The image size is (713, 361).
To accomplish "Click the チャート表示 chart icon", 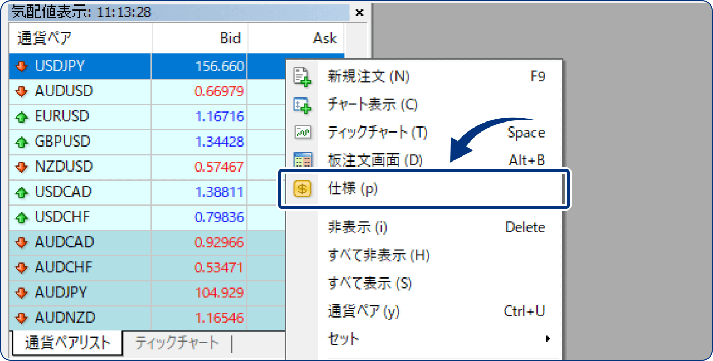I will pos(303,105).
